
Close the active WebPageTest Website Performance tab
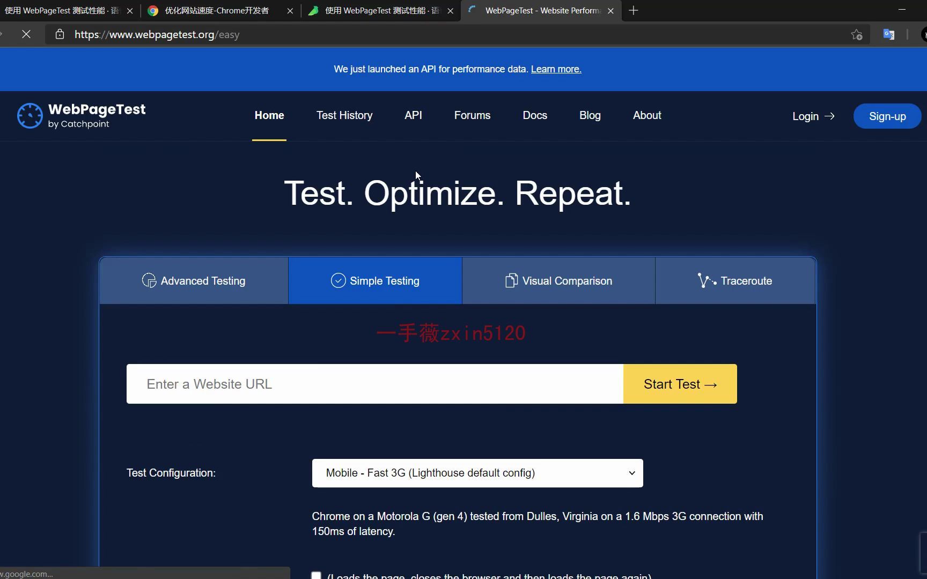coord(610,11)
